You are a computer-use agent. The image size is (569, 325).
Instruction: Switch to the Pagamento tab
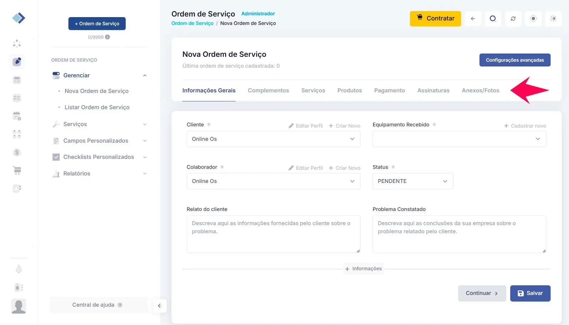[389, 91]
